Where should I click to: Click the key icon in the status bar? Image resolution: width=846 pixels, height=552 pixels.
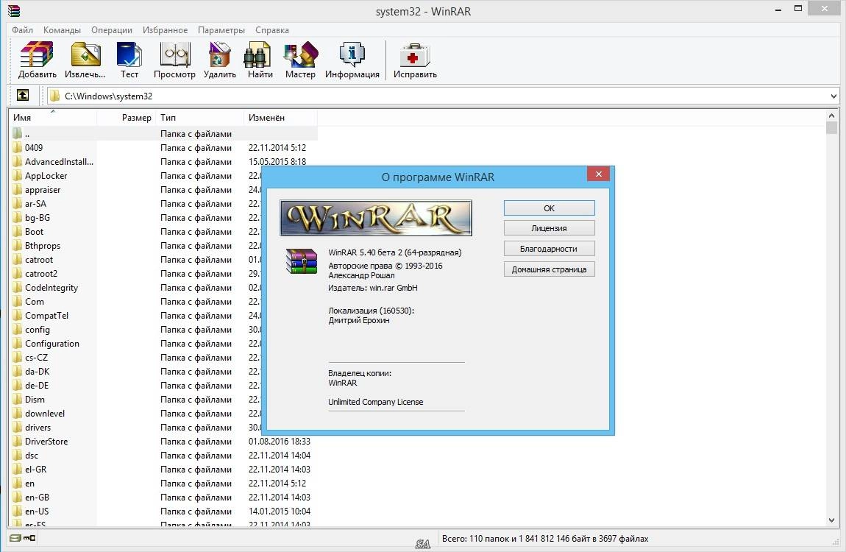point(29,538)
